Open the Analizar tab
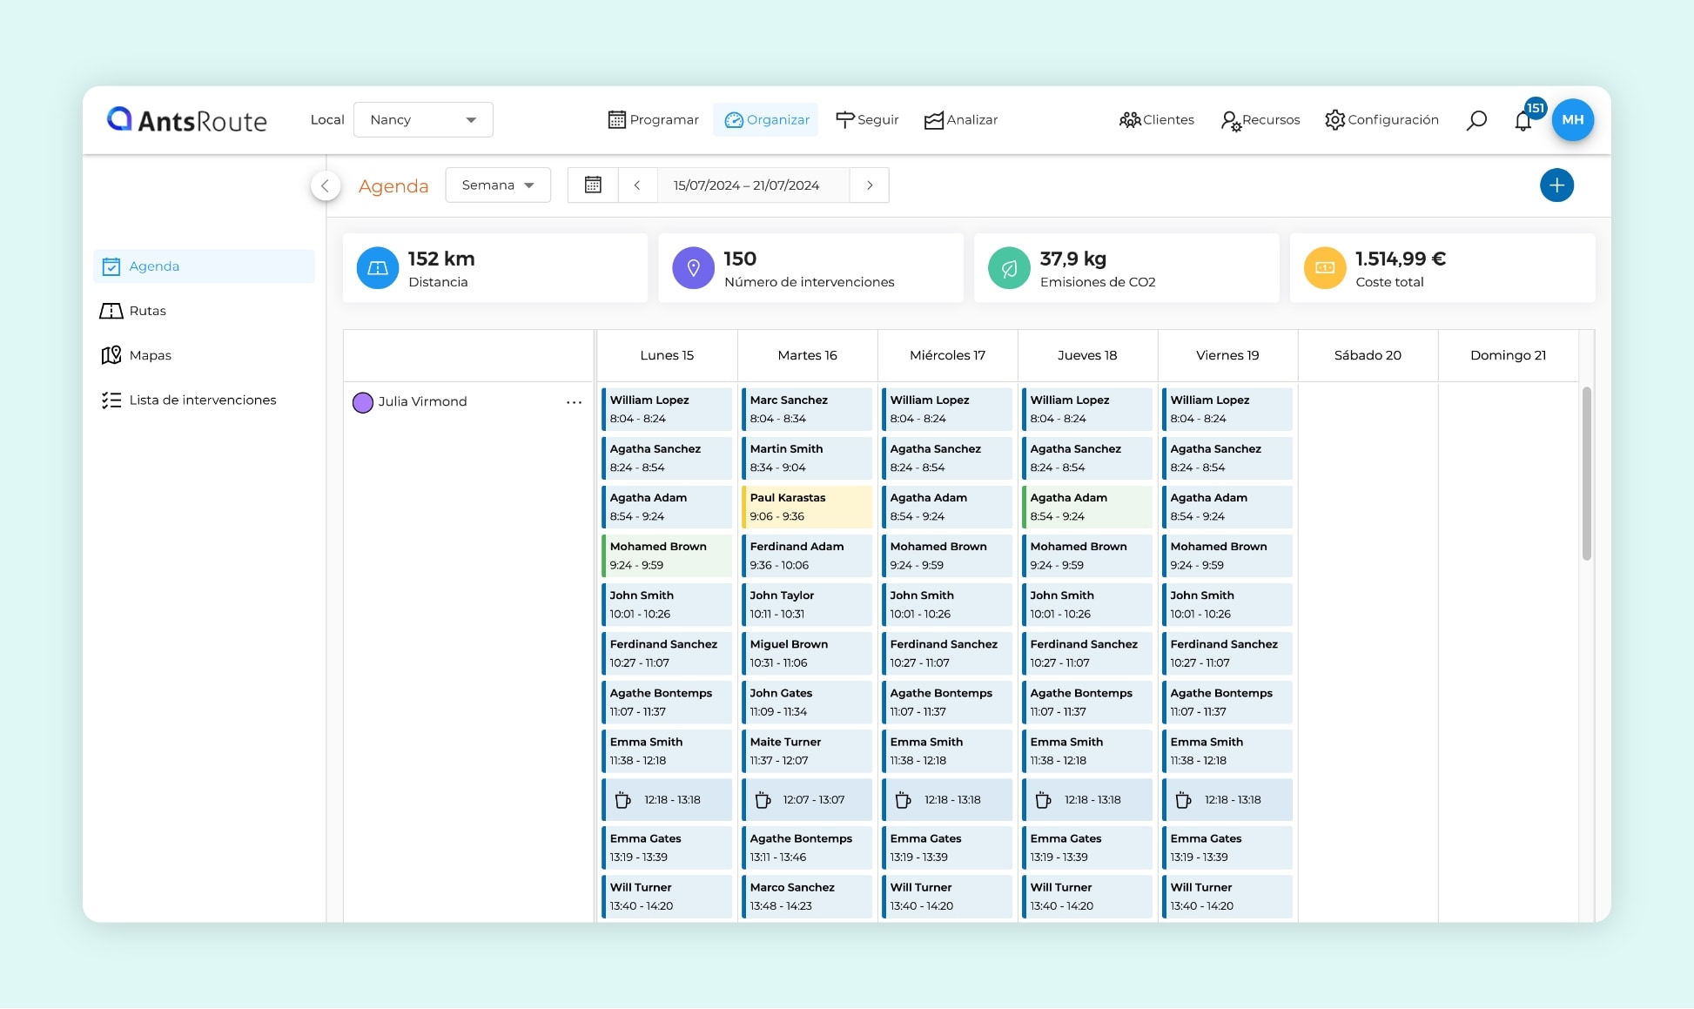The height and width of the screenshot is (1009, 1694). (961, 120)
